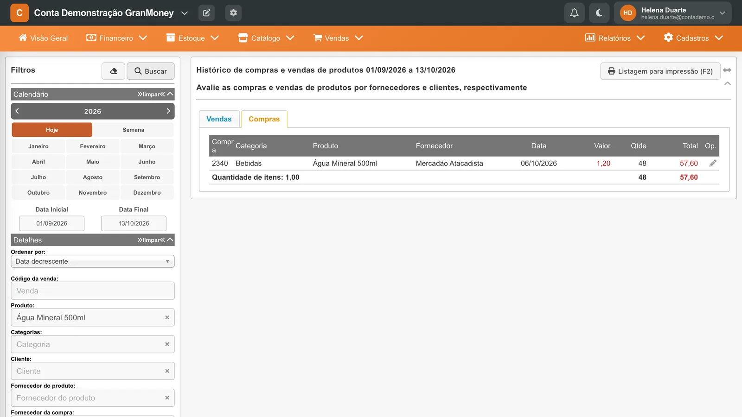Expand the Catálogo menu

click(x=266, y=38)
